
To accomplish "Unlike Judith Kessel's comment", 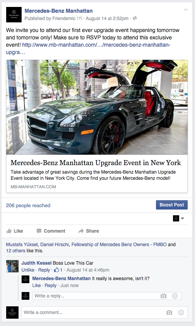I will (x=28, y=270).
